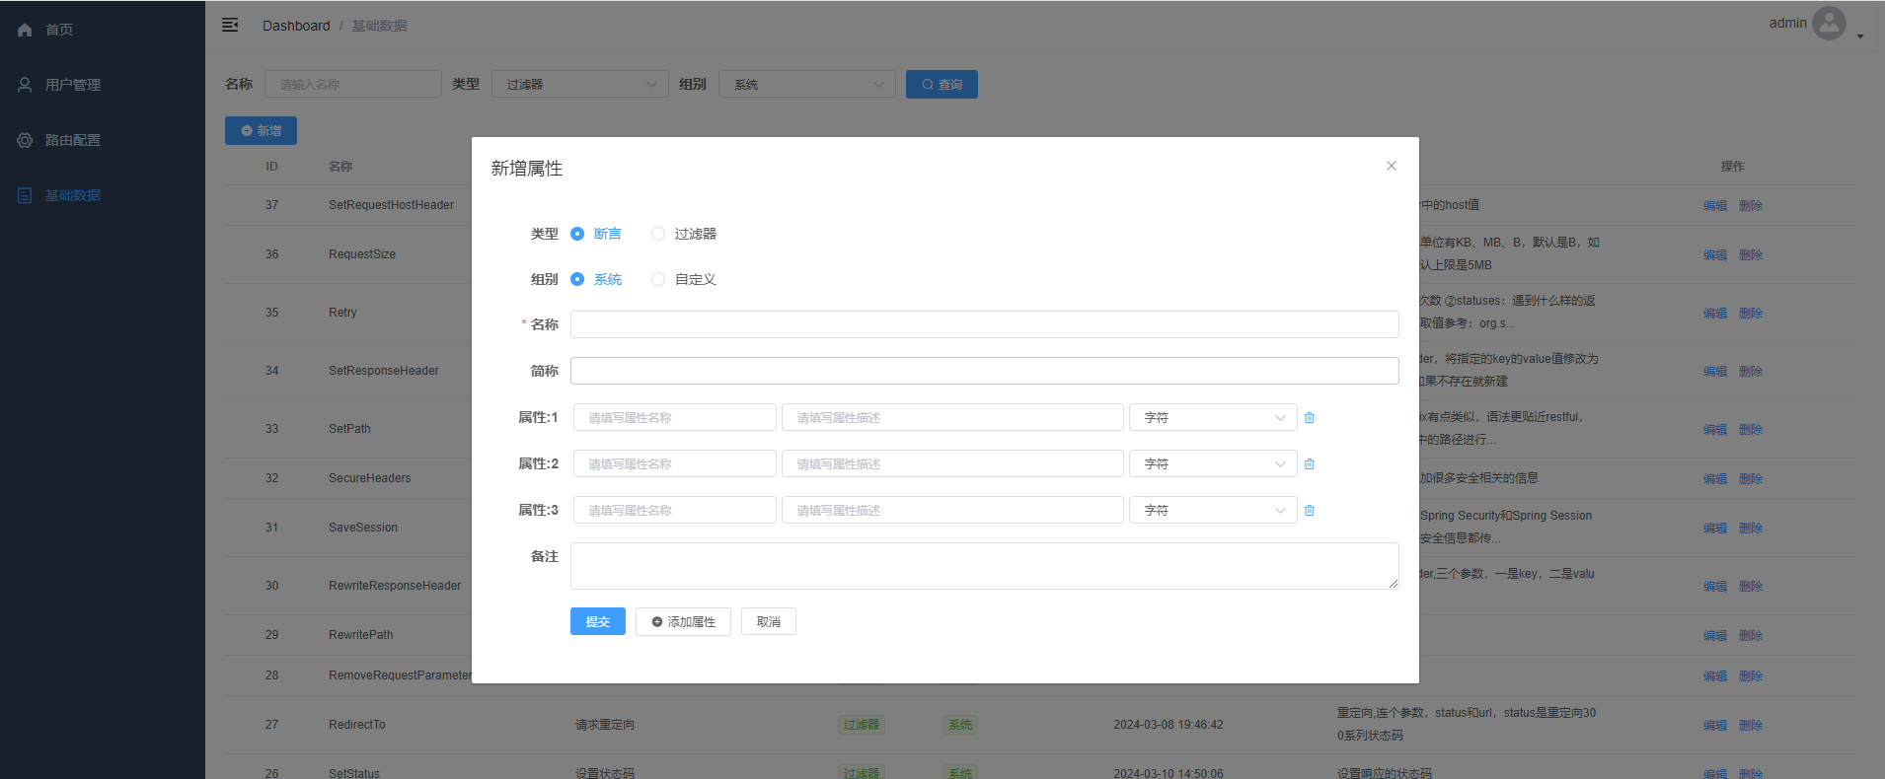1885x779 pixels.
Task: Open the 类型 filter dropdown in search bar
Action: 580,85
